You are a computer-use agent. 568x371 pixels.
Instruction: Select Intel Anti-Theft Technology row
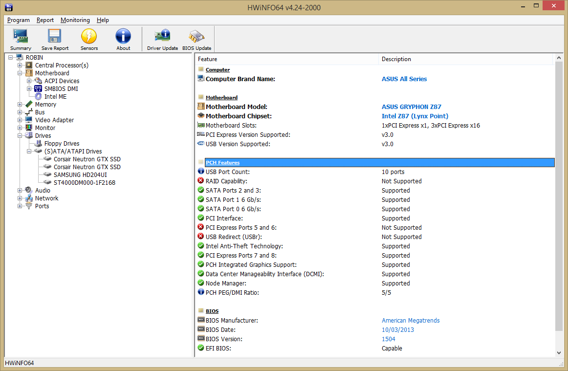[x=375, y=246]
